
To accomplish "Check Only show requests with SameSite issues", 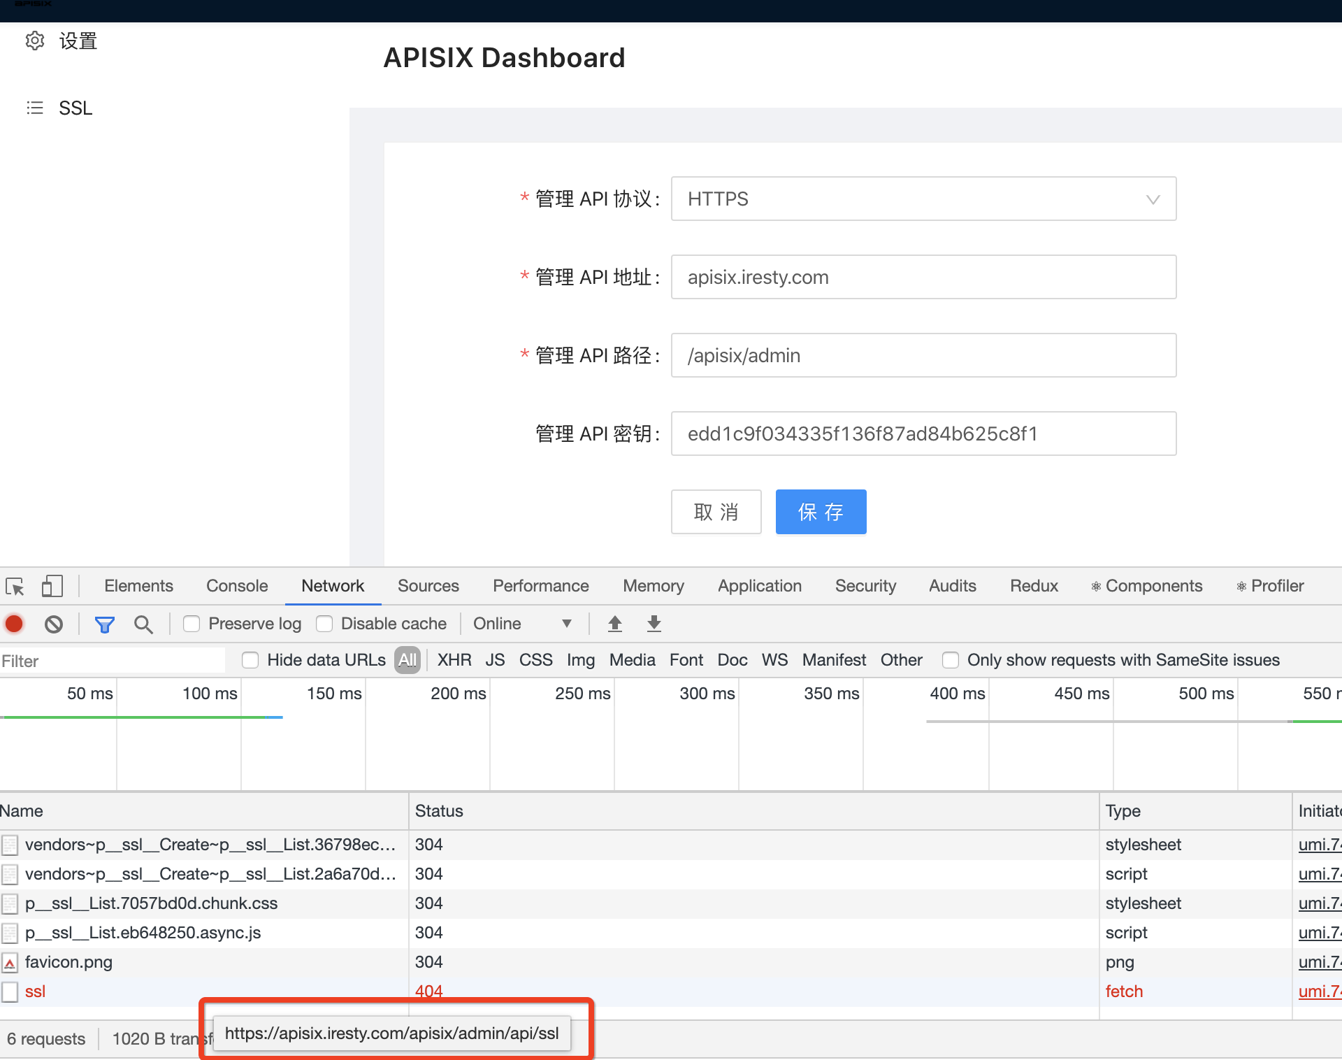I will pyautogui.click(x=951, y=660).
